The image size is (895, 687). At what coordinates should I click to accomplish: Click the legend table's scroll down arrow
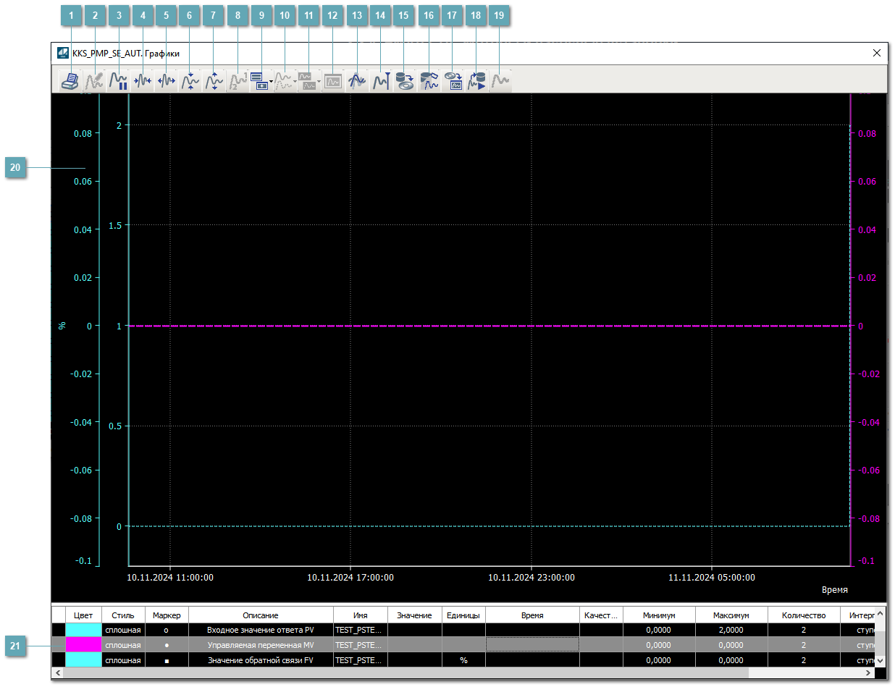880,660
